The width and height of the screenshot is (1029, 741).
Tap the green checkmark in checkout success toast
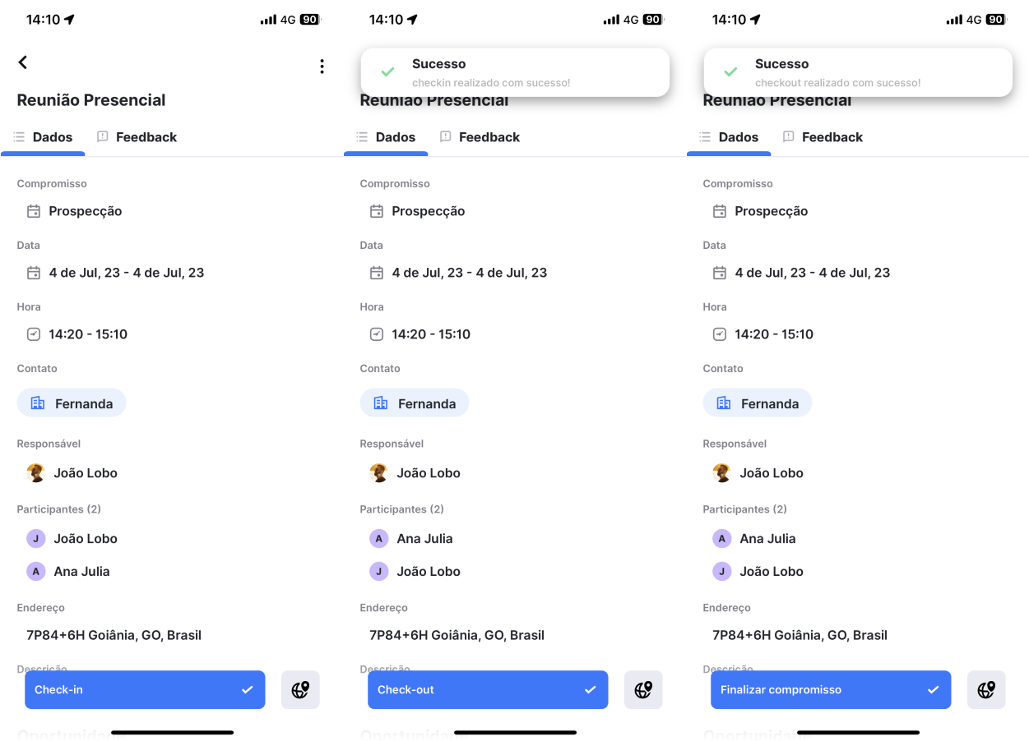coord(730,72)
